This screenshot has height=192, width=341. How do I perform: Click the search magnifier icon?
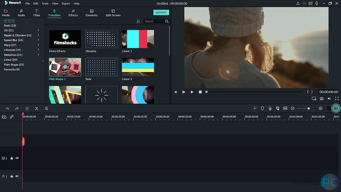pos(167,21)
